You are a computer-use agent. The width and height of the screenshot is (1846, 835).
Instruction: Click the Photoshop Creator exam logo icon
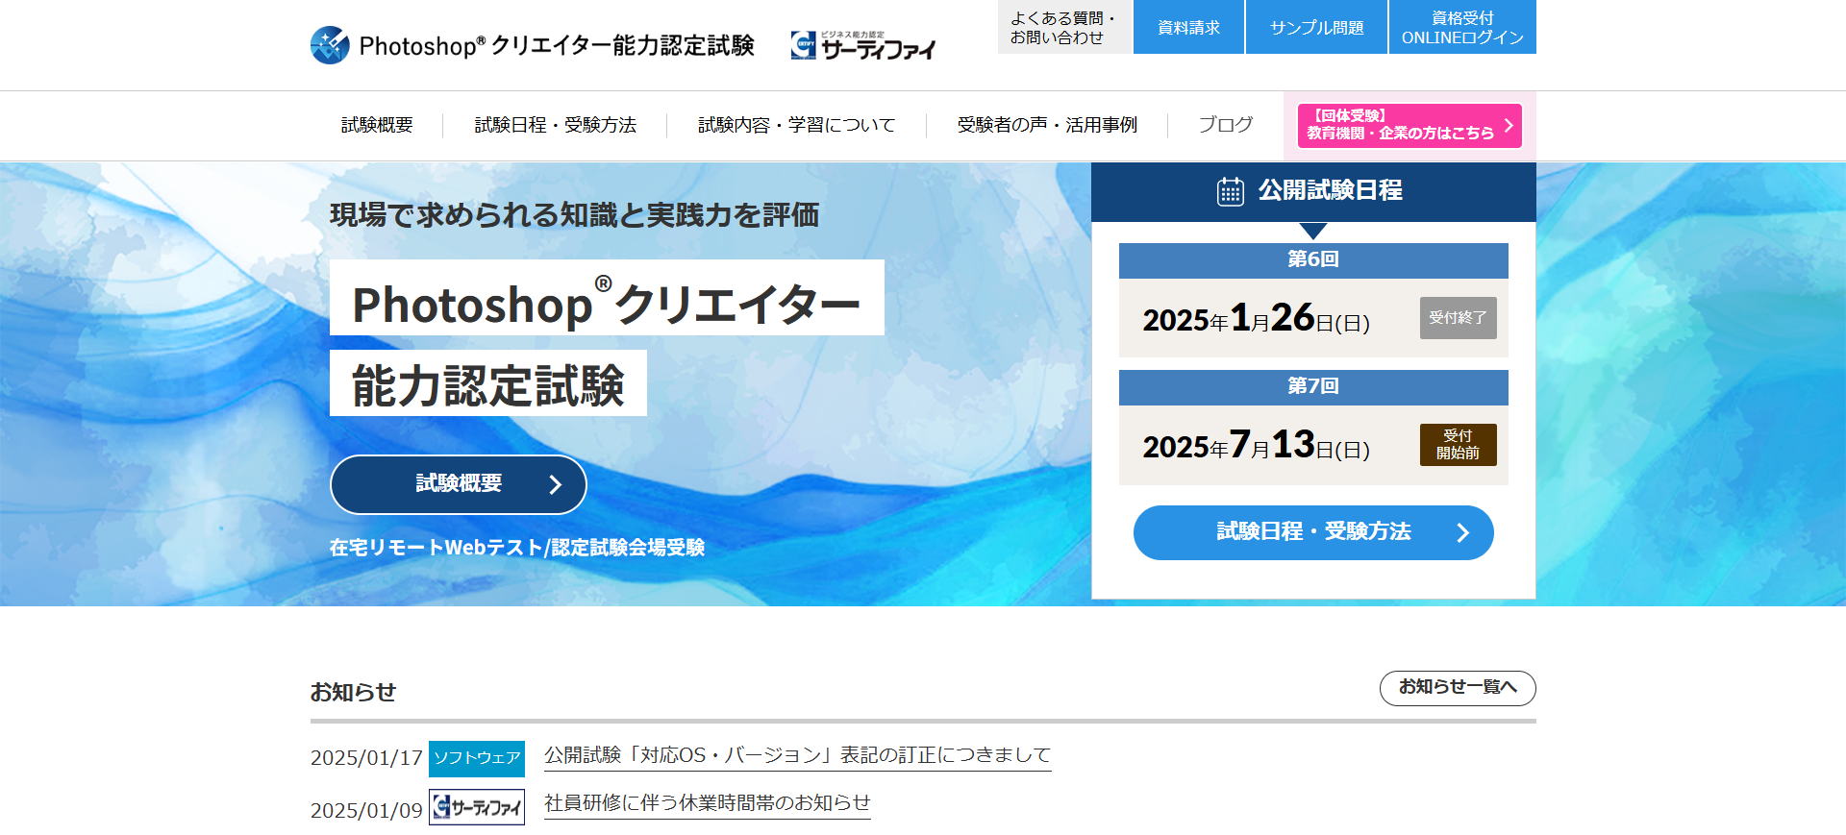330,45
